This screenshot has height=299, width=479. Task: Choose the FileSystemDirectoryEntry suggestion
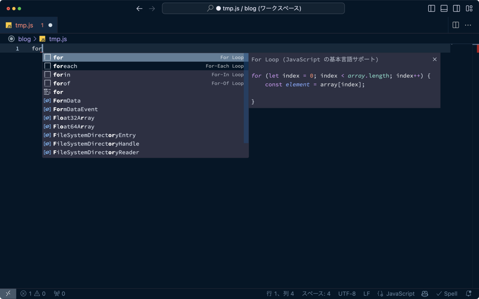click(x=143, y=135)
